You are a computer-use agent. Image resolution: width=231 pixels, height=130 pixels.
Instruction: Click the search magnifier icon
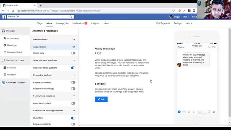pos(71,17)
